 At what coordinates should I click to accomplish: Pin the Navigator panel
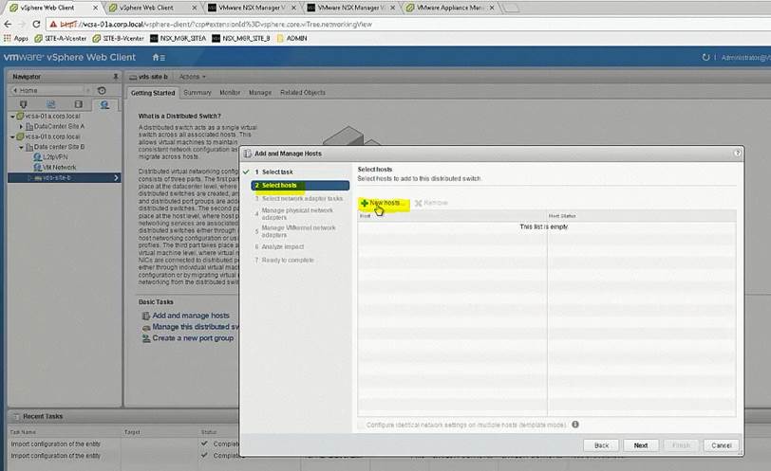116,76
